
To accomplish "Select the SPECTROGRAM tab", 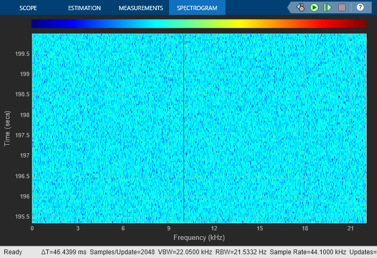I will (197, 7).
